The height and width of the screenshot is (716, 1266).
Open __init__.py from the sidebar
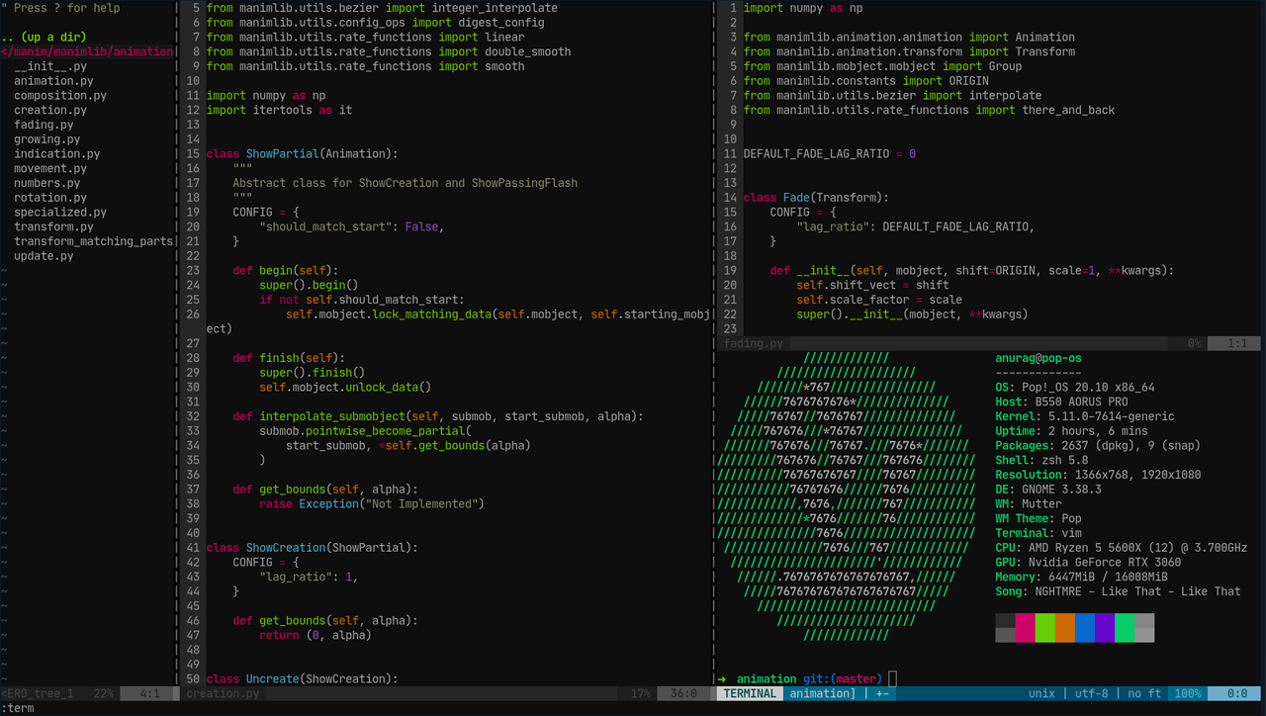pyautogui.click(x=45, y=66)
